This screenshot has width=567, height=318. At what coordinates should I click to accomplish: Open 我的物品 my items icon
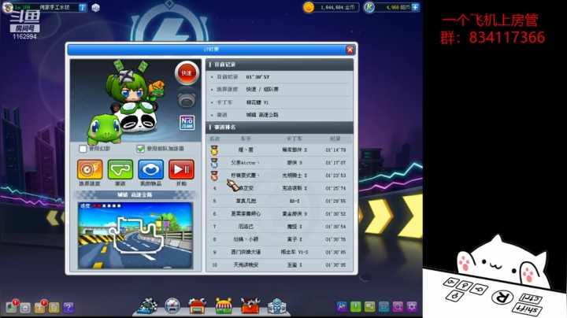click(150, 169)
